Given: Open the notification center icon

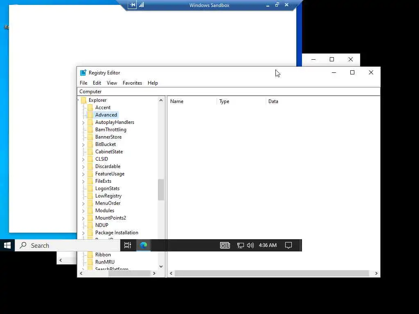Looking at the screenshot, I should point(288,245).
